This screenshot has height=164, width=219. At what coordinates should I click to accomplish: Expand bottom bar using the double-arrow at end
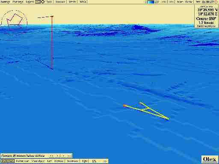pos(105,161)
